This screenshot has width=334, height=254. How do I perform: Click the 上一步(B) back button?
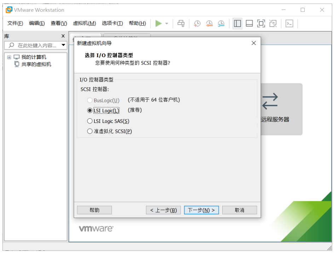pyautogui.click(x=163, y=210)
